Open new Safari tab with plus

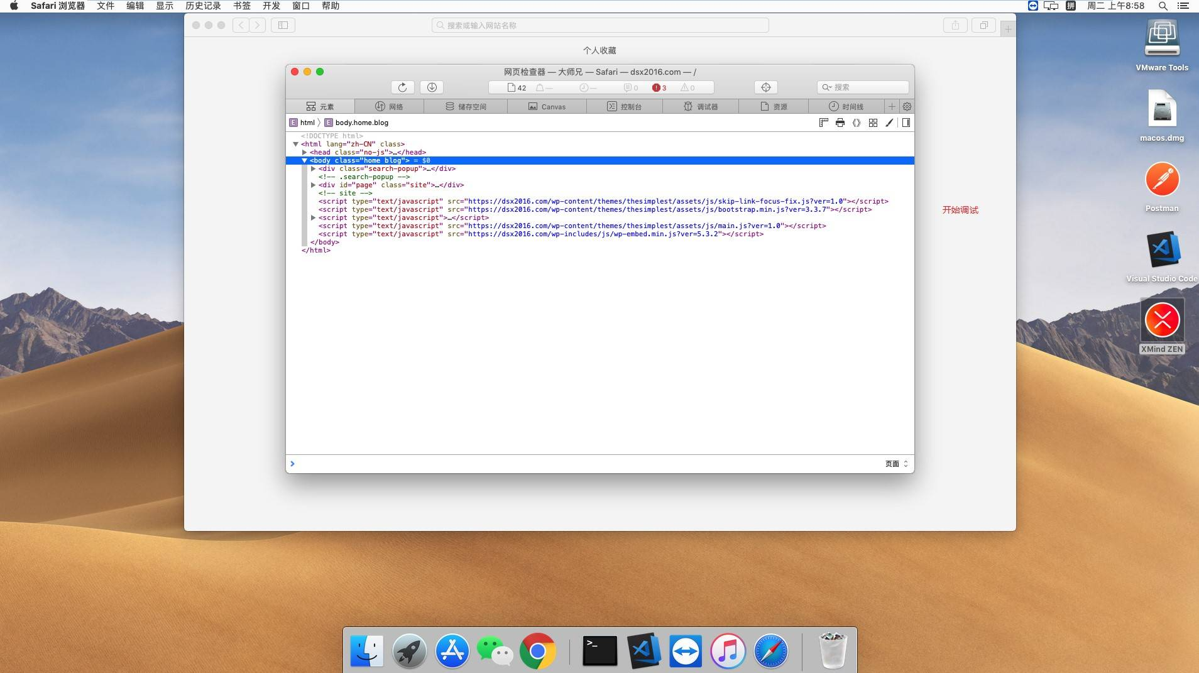[x=1008, y=28]
